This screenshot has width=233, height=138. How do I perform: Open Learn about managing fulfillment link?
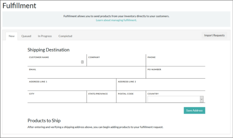tap(116, 20)
